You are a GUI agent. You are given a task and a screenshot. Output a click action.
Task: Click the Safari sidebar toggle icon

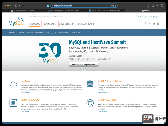click(16, 5)
